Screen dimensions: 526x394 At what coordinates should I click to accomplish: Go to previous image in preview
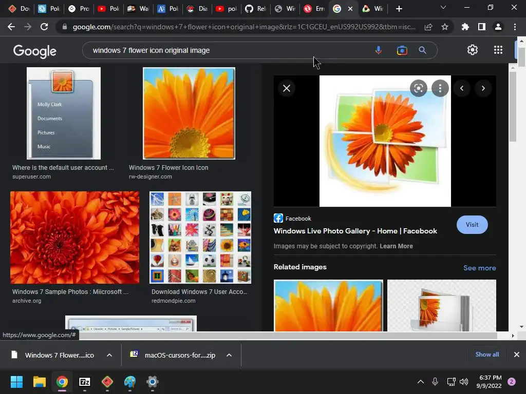[462, 88]
